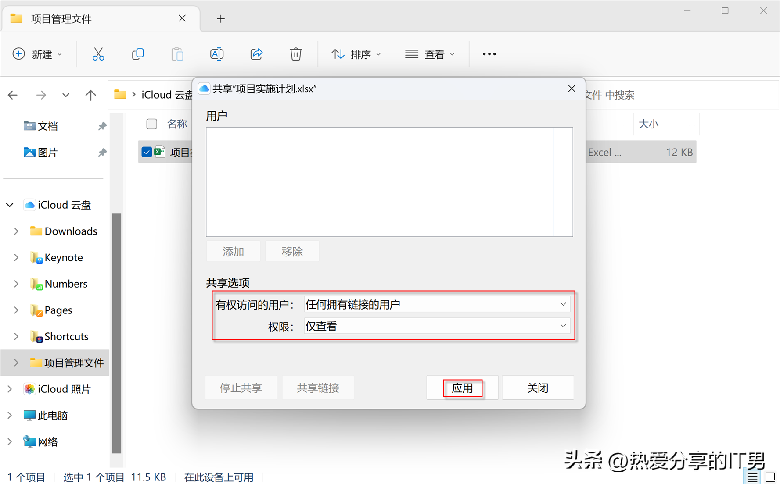Open the 新建 (New) menu
Screen dimensions: 780x484
[38, 54]
